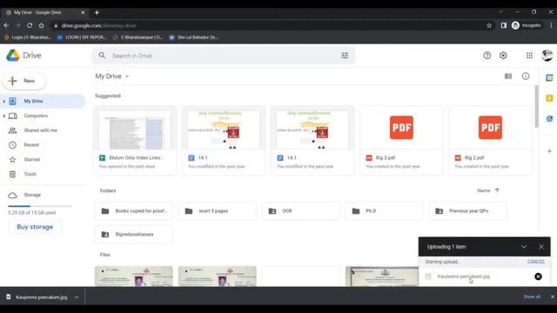Open the Rig 2.pdf suggested file
This screenshot has height=313, width=557.
(x=490, y=141)
